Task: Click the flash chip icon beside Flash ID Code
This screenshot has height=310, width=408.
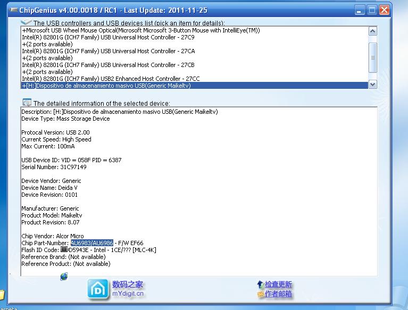Action: 64,249
